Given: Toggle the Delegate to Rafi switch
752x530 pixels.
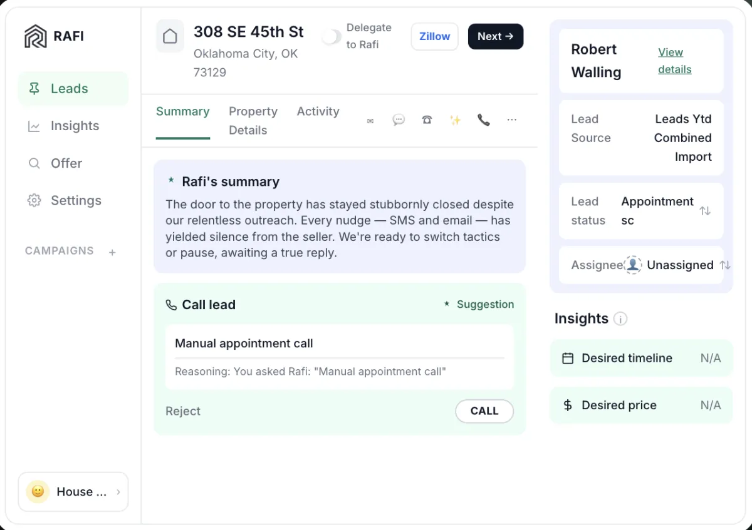Looking at the screenshot, I should coord(332,36).
